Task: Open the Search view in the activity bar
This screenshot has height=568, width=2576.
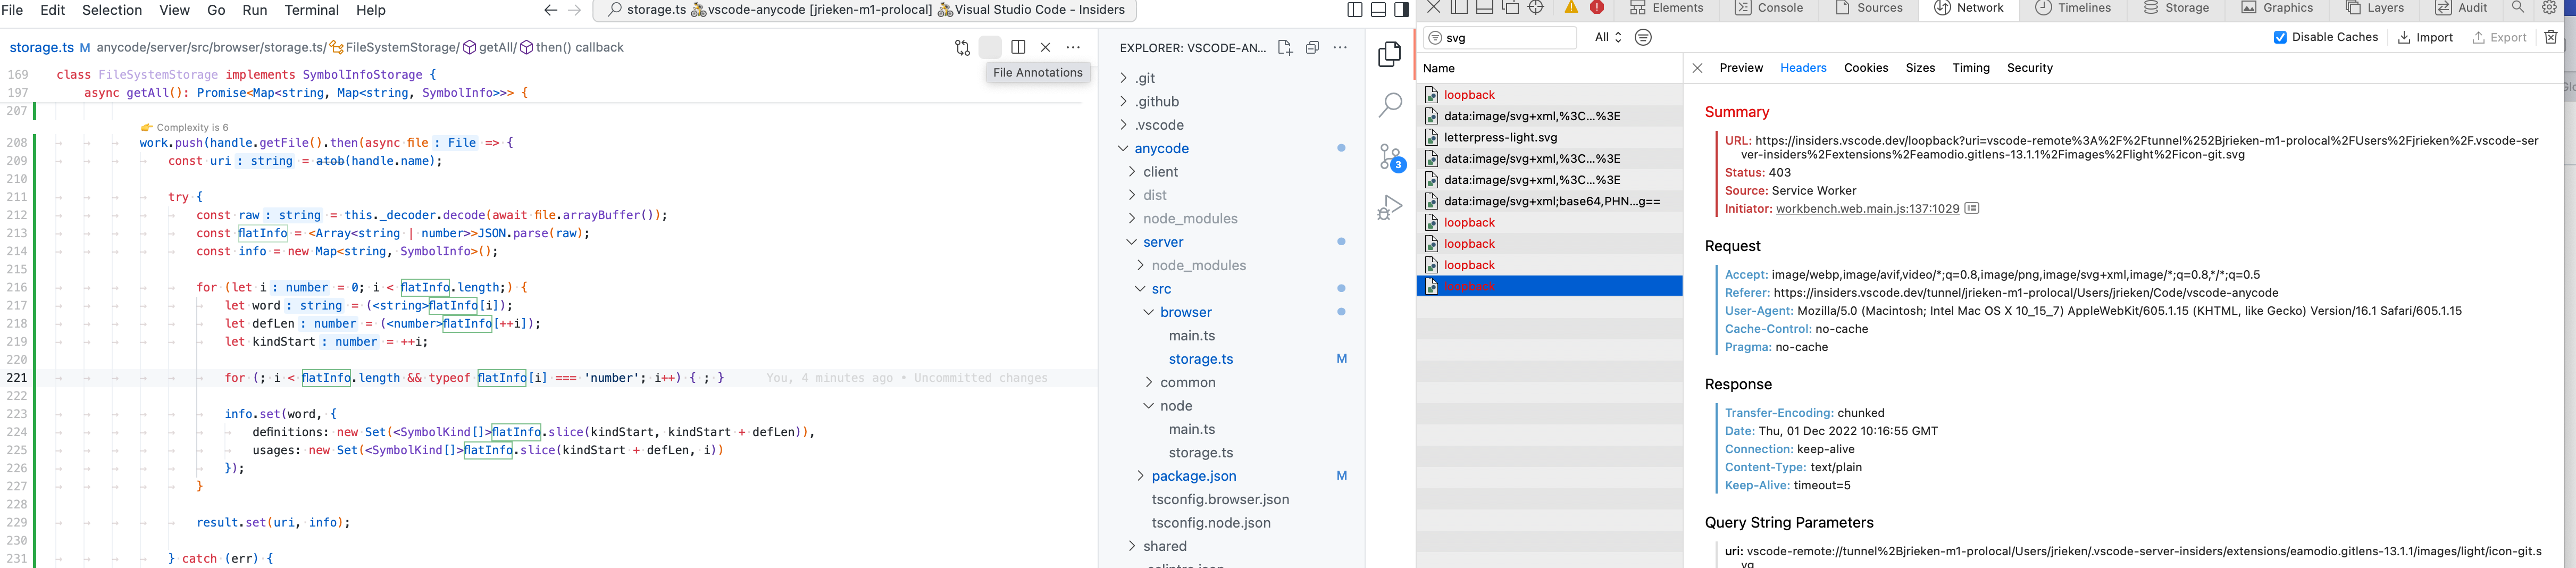Action: tap(1389, 104)
